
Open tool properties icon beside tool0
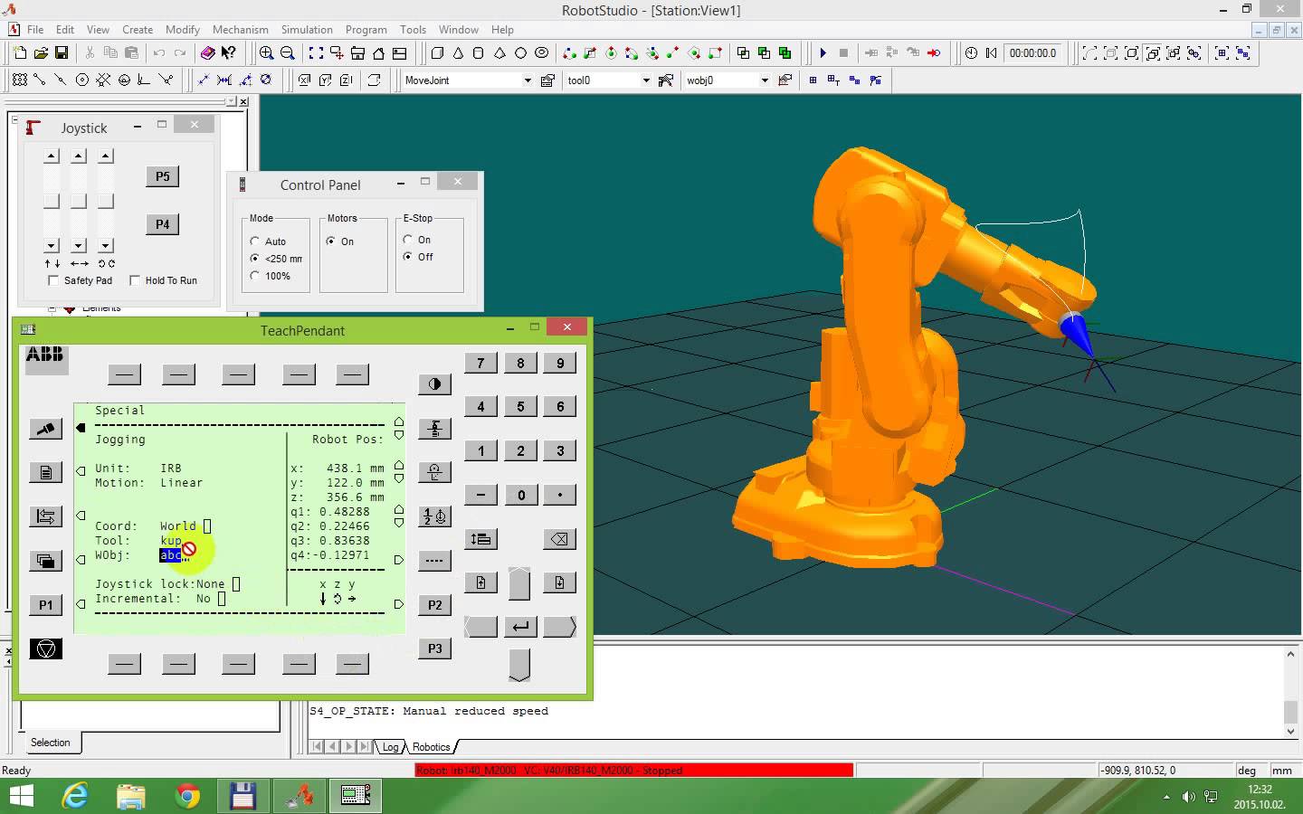click(666, 80)
